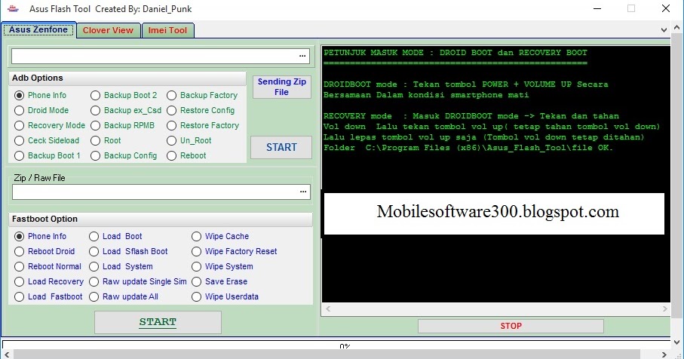Choose Reboot Normal radio option

(48, 266)
